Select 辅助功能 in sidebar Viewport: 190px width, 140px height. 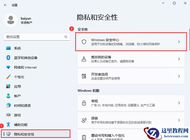[37, 124]
